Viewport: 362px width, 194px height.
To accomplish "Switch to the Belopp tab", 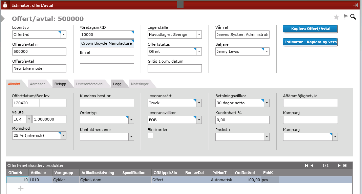I will coord(61,84).
